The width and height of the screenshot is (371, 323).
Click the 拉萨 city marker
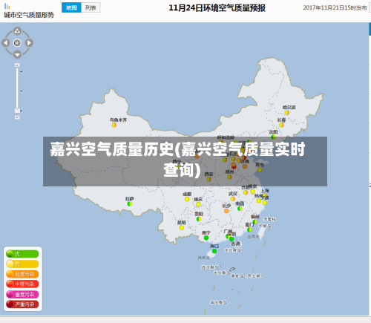[x=129, y=204]
